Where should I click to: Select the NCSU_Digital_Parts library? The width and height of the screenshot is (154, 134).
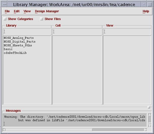[x=19, y=42]
